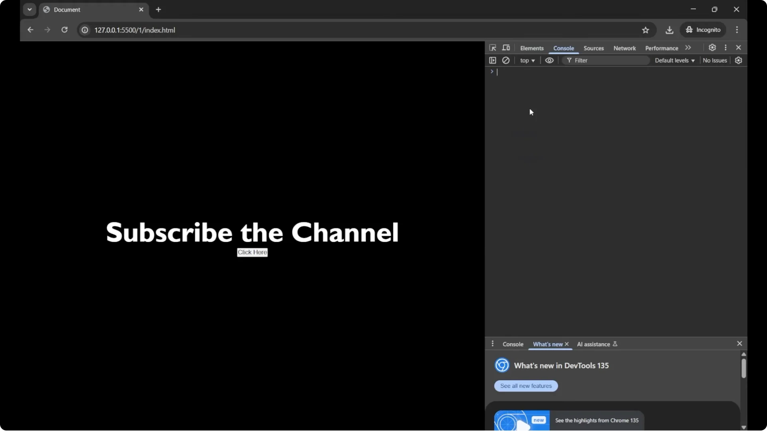Screen dimensions: 767x431
Task: Show the console sidebar panel icon
Action: [493, 60]
